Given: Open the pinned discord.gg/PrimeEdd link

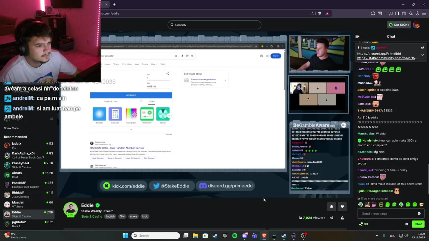Looking at the screenshot, I should pyautogui.click(x=379, y=54).
